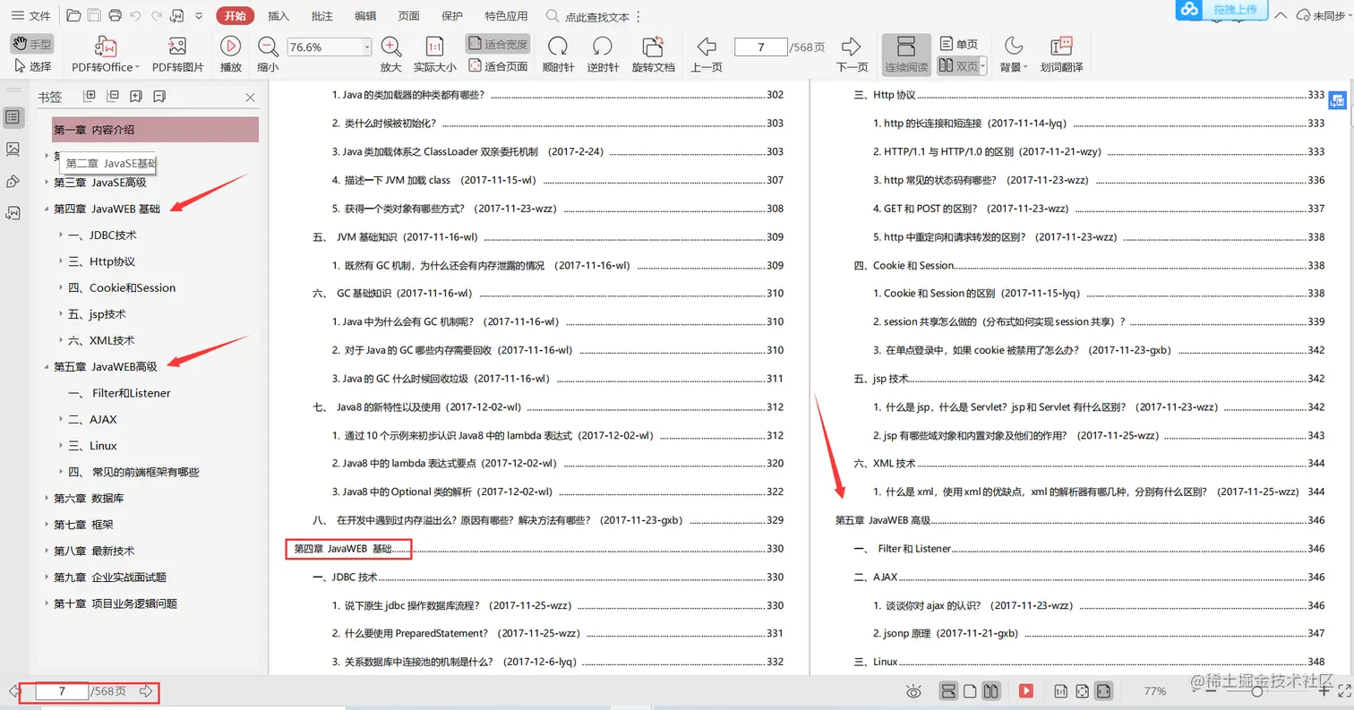
Task: Switch to the 批注 tab
Action: [322, 15]
